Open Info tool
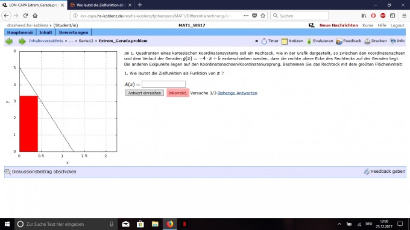This screenshot has height=230, width=410. [x=397, y=41]
